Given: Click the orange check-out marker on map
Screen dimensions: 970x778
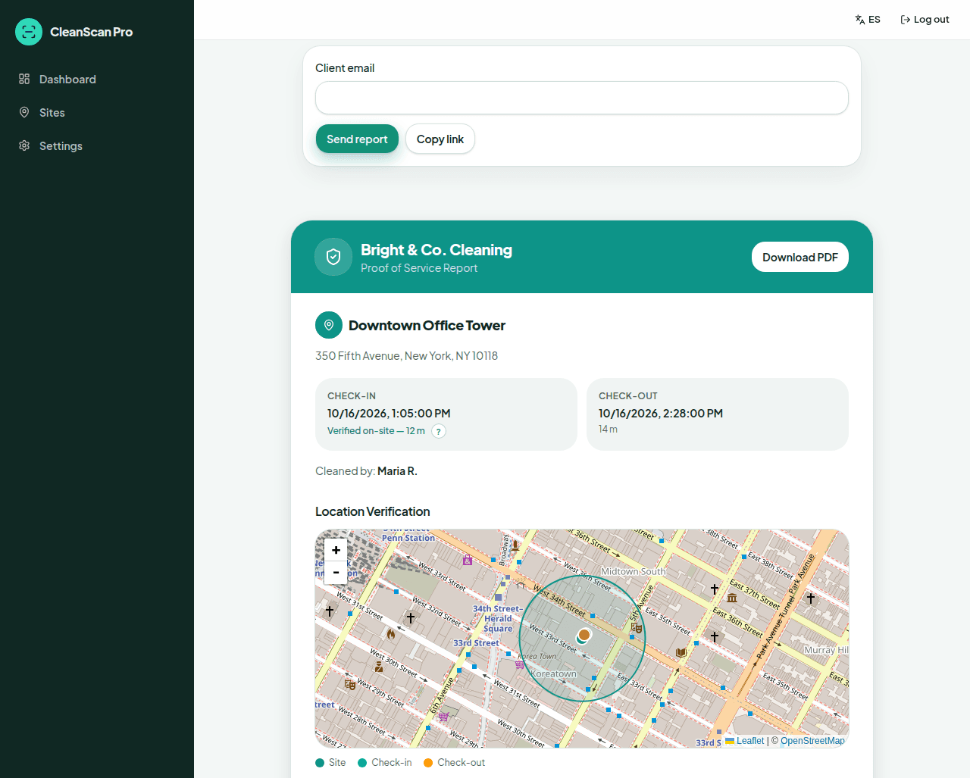Looking at the screenshot, I should click(584, 634).
